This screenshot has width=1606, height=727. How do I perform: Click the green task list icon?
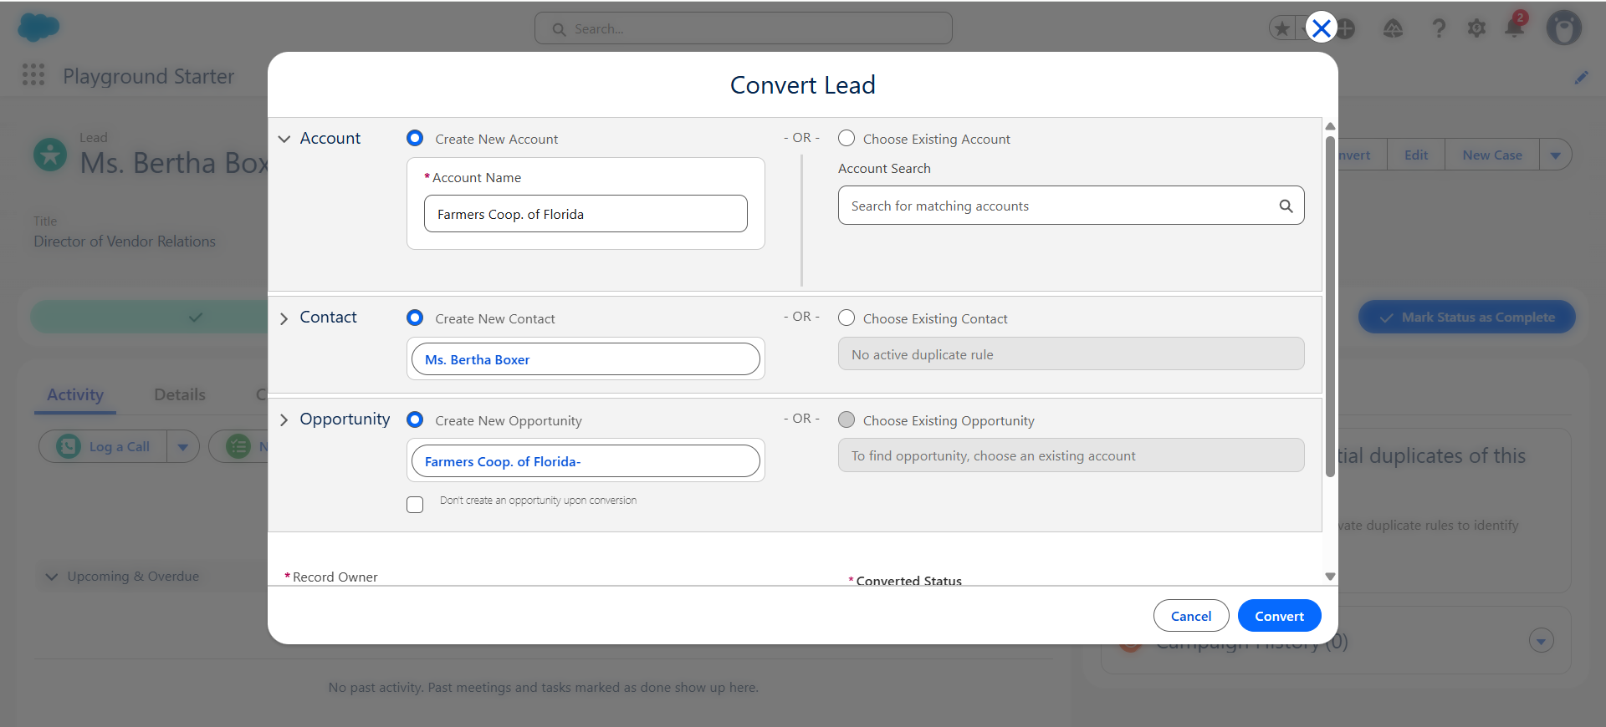[x=238, y=446]
